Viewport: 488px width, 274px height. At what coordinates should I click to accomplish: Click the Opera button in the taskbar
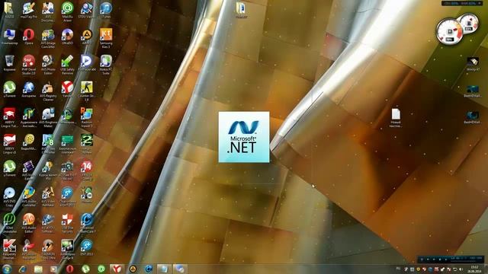click(x=69, y=269)
